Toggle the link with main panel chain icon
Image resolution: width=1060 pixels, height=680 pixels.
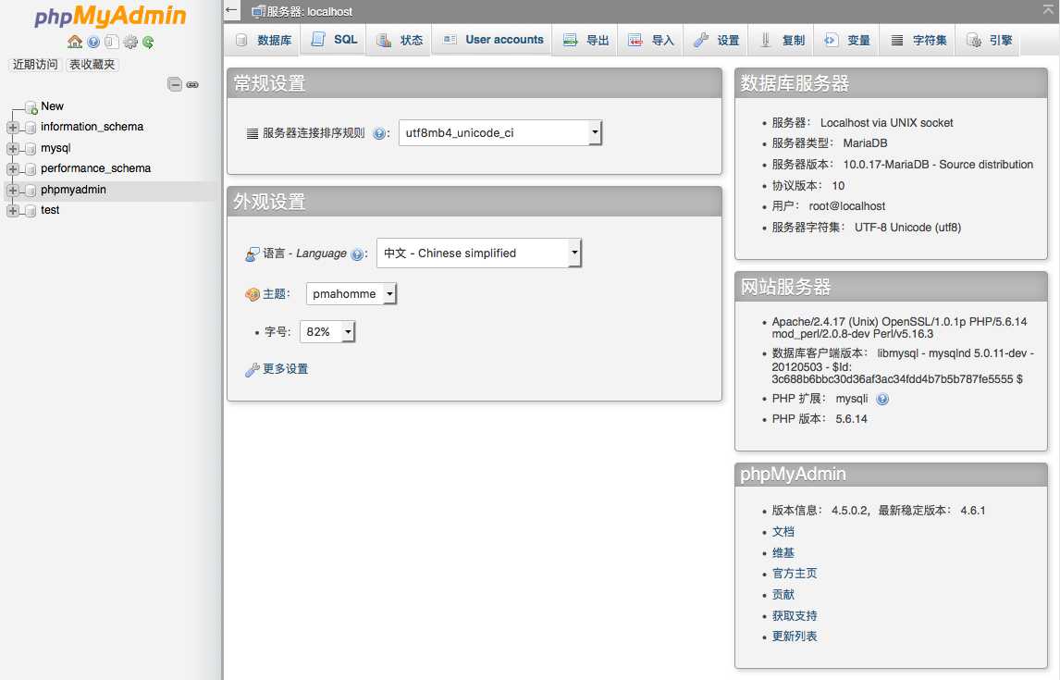pos(192,84)
